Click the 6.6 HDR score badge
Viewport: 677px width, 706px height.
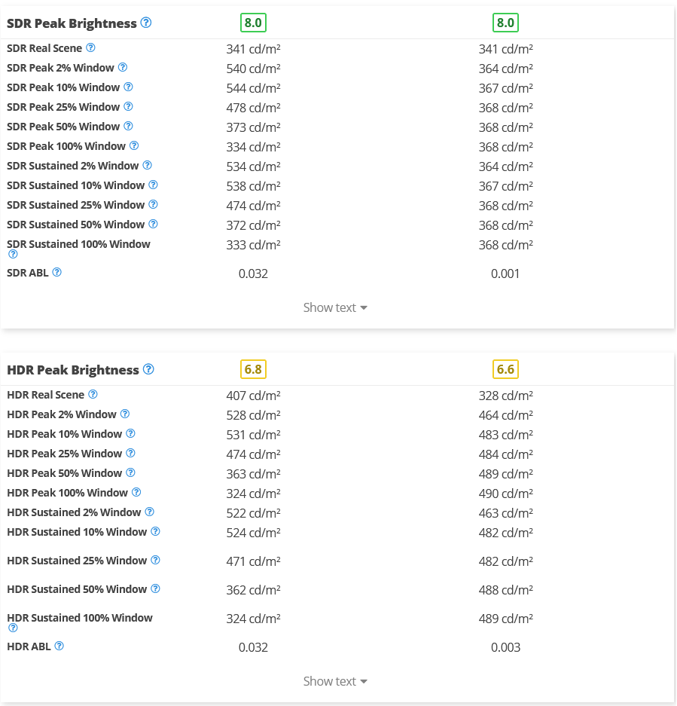(505, 369)
